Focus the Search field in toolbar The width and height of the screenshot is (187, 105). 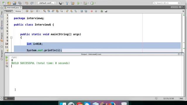point(167,3)
